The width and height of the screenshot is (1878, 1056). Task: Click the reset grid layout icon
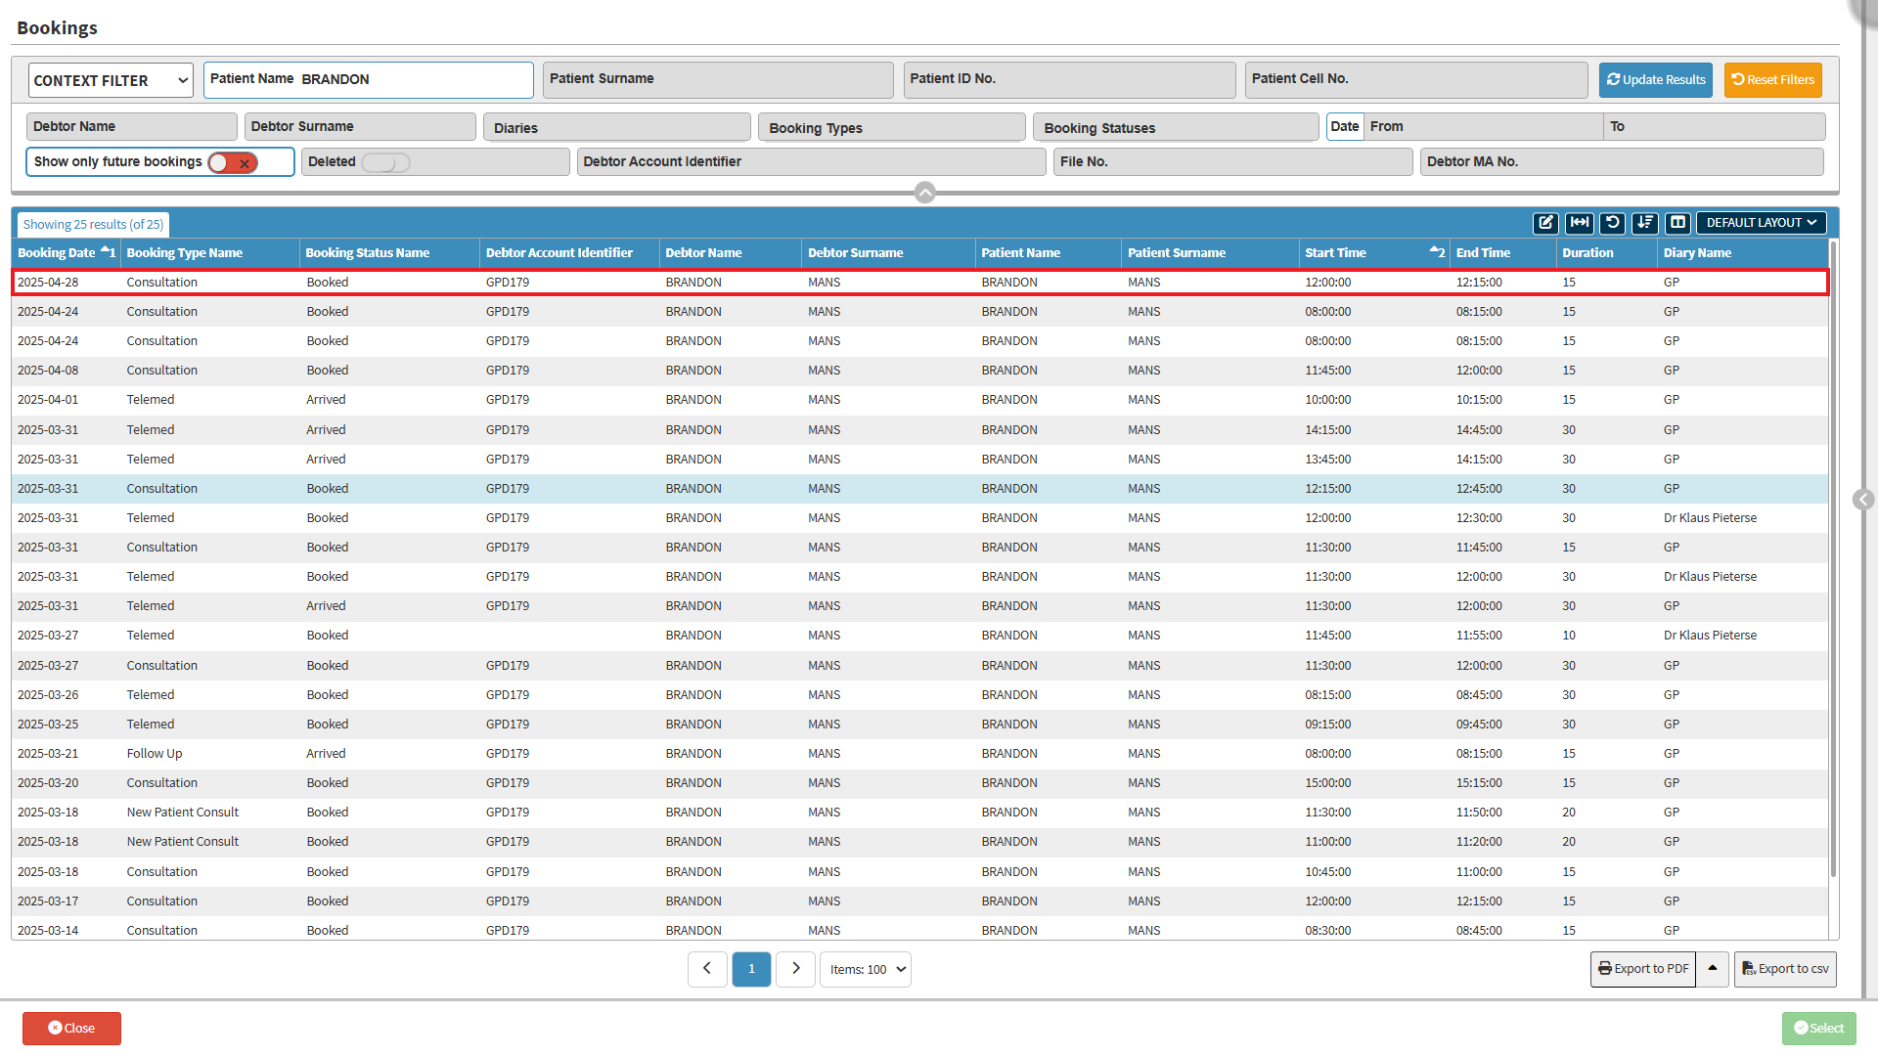1612,223
